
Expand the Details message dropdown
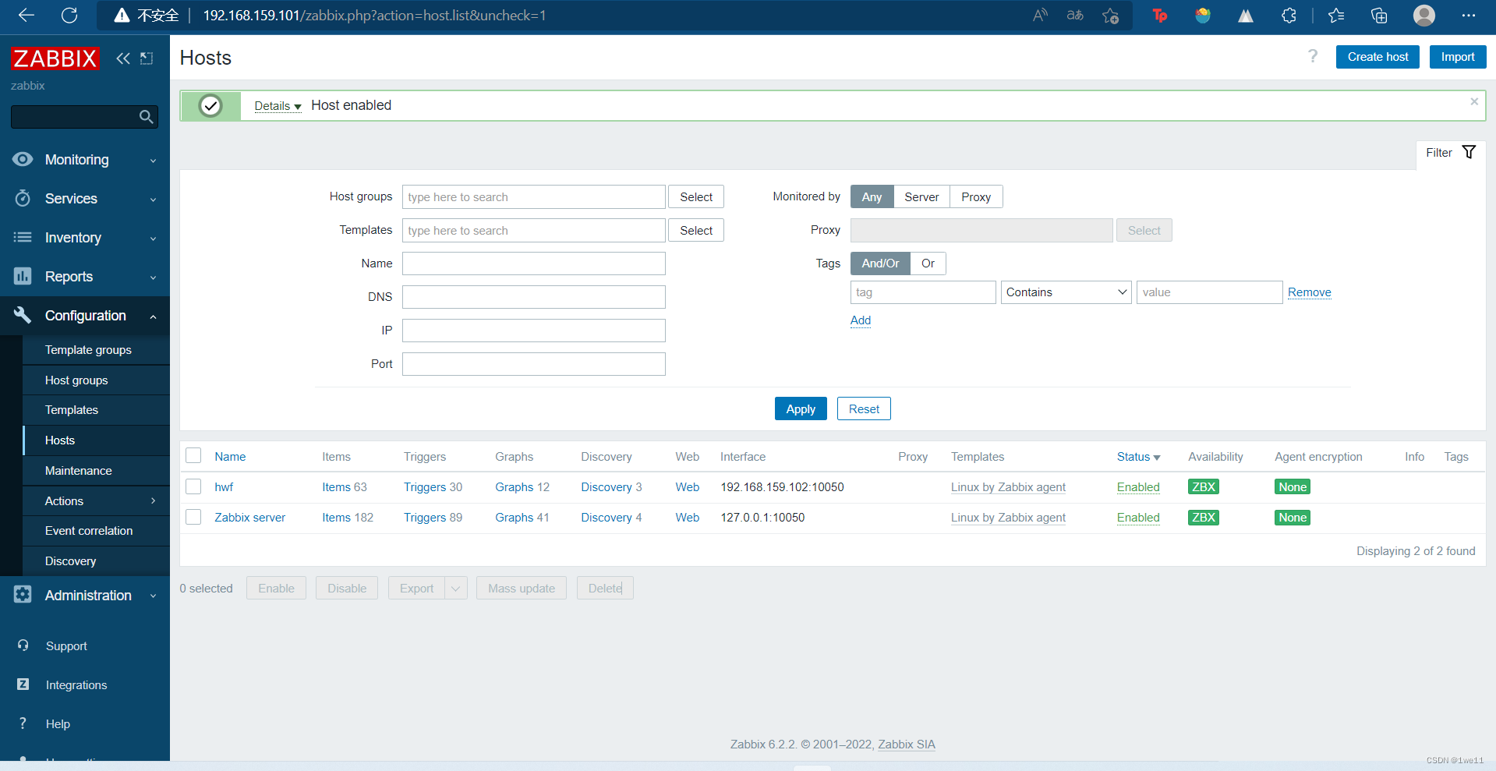click(x=278, y=106)
